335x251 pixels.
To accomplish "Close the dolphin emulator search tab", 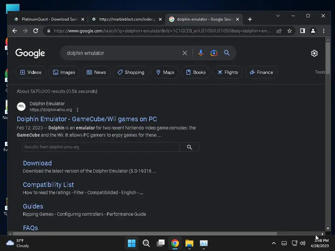I will click(238, 19).
